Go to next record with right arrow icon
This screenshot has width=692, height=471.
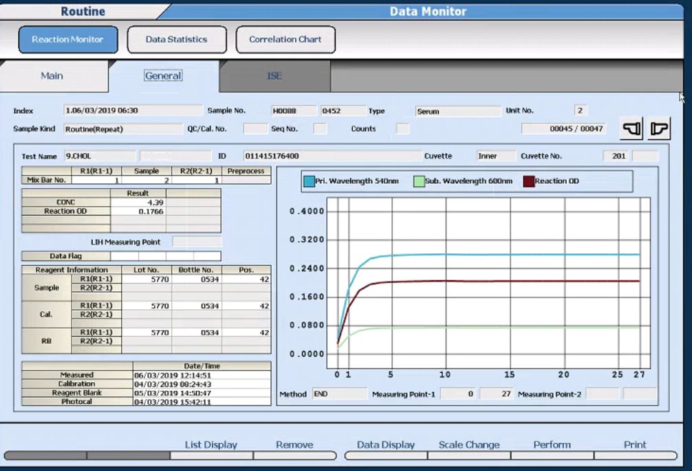(659, 129)
